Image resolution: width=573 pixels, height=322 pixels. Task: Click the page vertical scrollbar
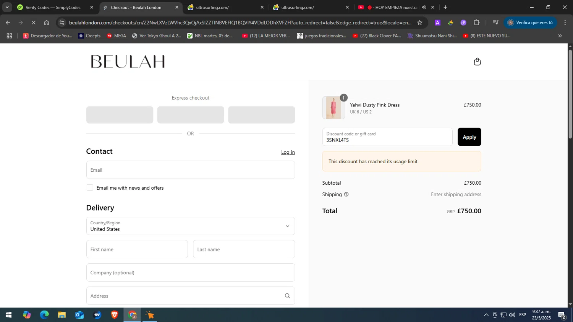coord(570,93)
